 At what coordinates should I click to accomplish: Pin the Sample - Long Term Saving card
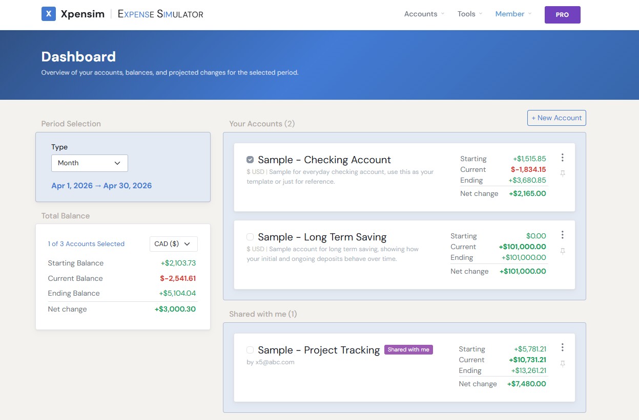(x=562, y=251)
